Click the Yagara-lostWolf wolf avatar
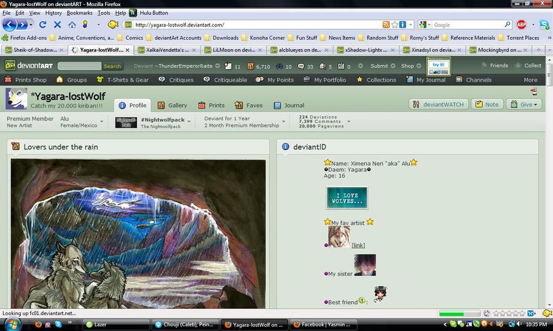 tap(16, 99)
